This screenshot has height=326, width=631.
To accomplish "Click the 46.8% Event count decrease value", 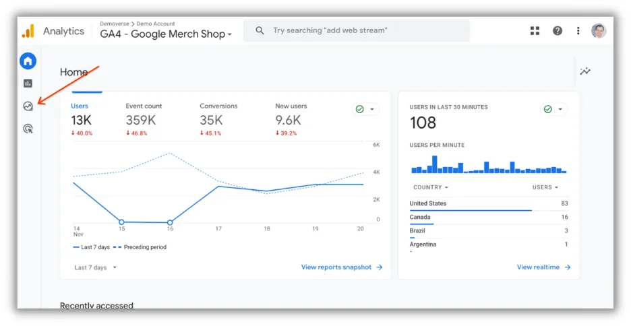I will [x=136, y=133].
